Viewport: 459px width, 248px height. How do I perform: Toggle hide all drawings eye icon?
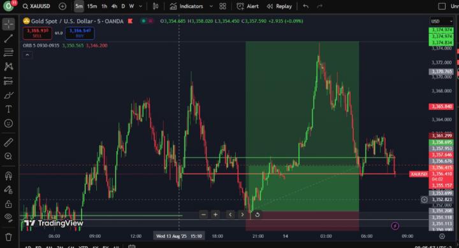(8, 217)
